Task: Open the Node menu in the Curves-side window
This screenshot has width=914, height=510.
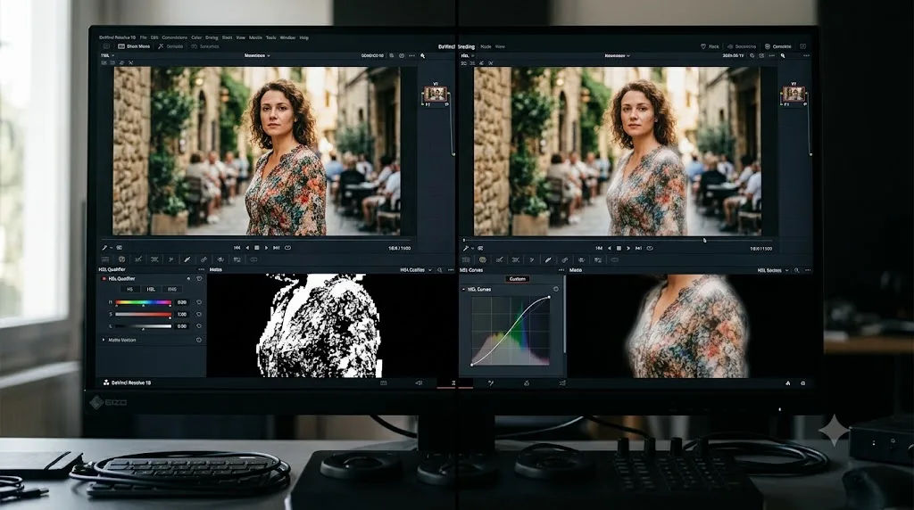Action: (x=486, y=46)
